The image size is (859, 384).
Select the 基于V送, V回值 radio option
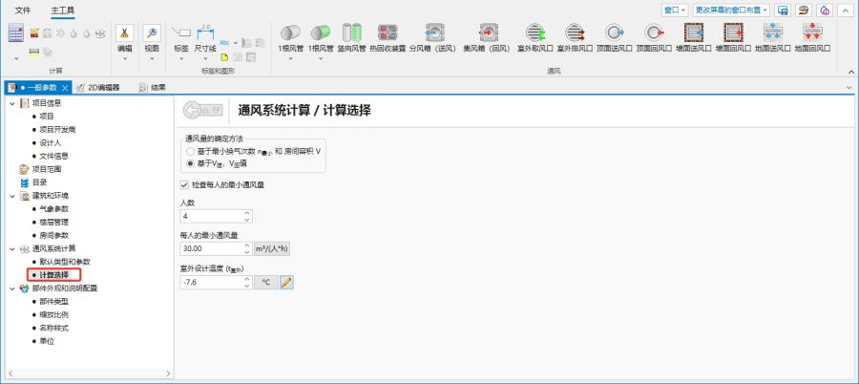point(191,163)
